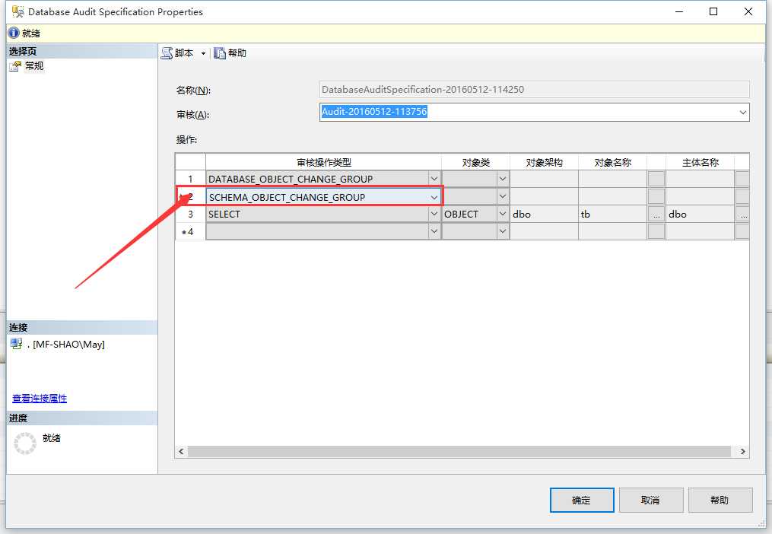Expand the 审核 dropdown arrow

pyautogui.click(x=742, y=113)
